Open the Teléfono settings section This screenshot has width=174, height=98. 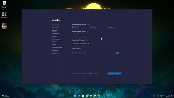click(x=55, y=42)
